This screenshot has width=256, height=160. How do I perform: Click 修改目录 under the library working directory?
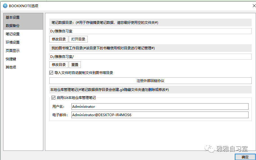coord(59,65)
